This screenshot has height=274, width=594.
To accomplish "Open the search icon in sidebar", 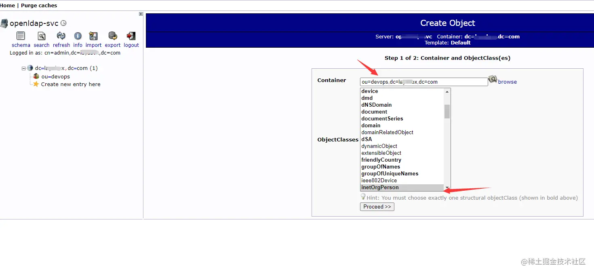I will coord(42,36).
